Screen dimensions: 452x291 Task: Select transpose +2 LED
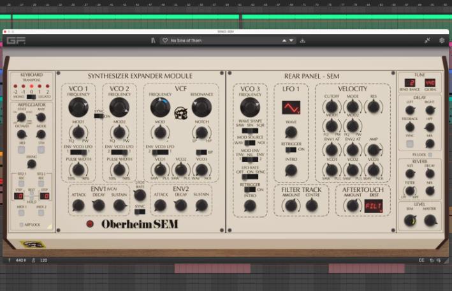click(x=48, y=86)
